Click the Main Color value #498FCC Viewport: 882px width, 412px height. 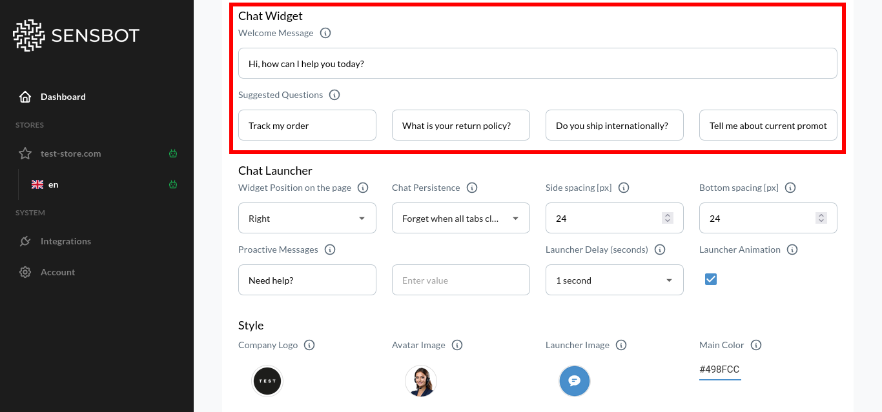(x=720, y=369)
